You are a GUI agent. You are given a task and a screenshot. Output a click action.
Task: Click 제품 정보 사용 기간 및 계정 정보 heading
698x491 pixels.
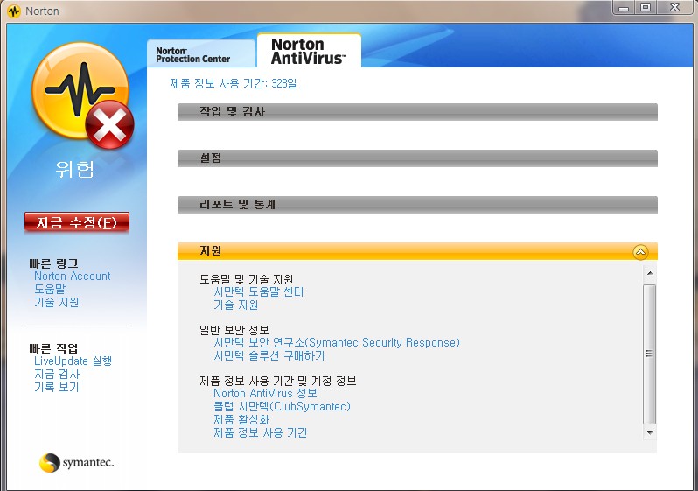point(278,381)
